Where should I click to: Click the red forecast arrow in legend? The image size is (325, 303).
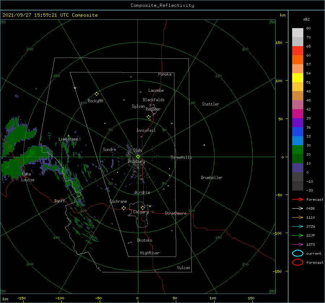click(x=298, y=199)
